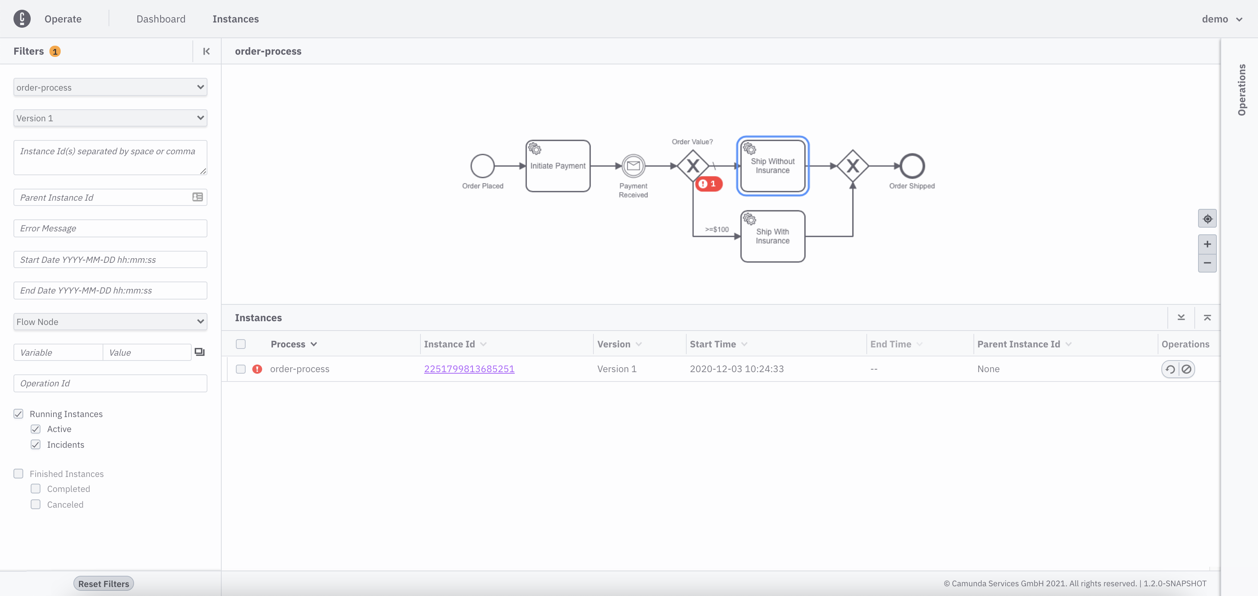Select all instances with the header checkbox

241,344
